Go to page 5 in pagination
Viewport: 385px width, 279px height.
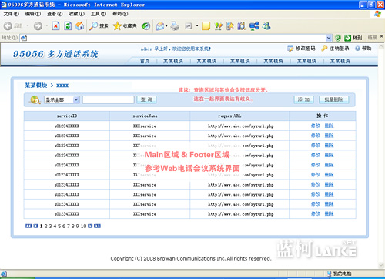click(59, 226)
